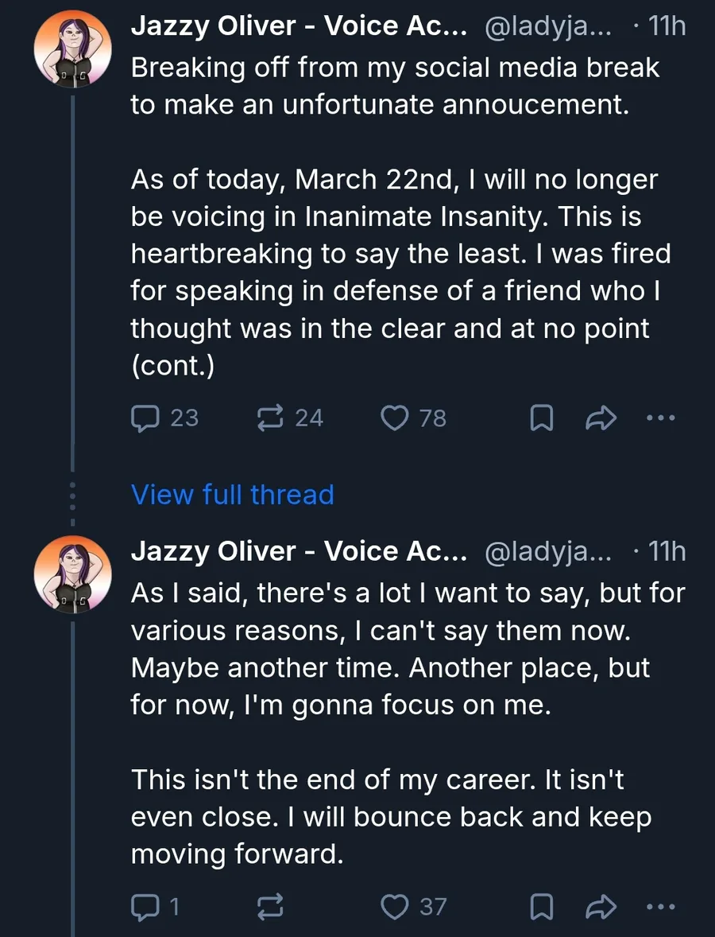Reply to the 'bounce back' post
This screenshot has width=715, height=937.
tap(144, 906)
